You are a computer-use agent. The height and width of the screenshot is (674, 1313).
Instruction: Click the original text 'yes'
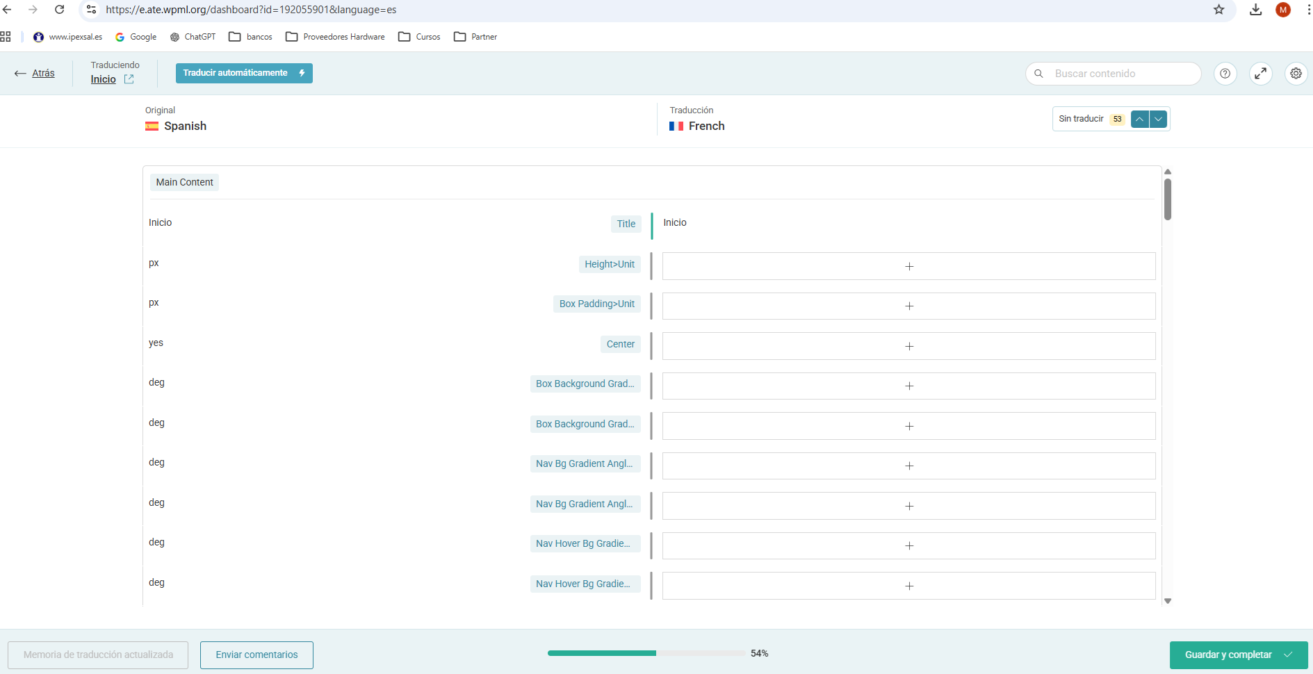pyautogui.click(x=156, y=343)
